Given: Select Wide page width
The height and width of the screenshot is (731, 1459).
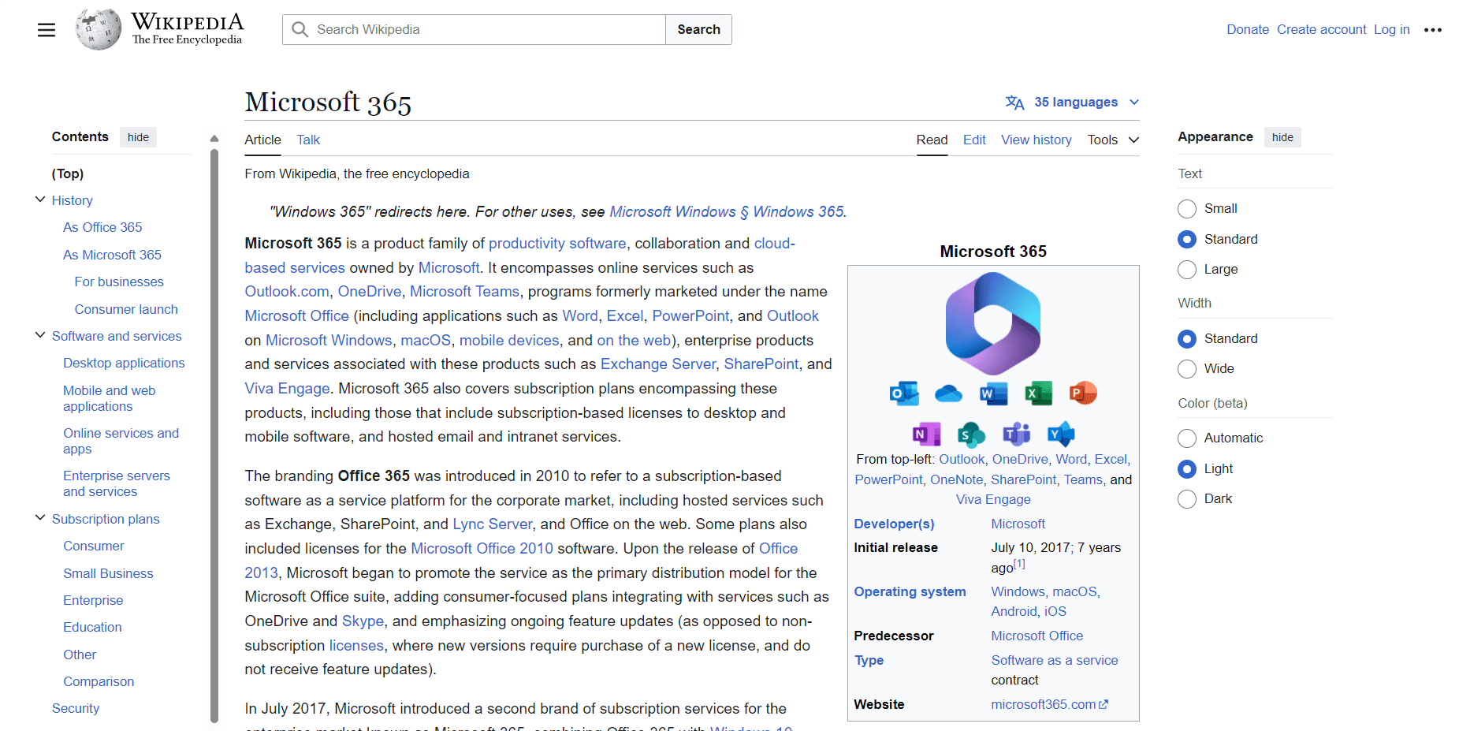Looking at the screenshot, I should [1186, 369].
